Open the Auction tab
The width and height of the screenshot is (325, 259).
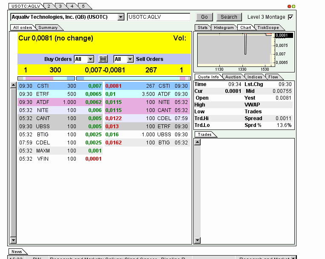click(x=233, y=77)
